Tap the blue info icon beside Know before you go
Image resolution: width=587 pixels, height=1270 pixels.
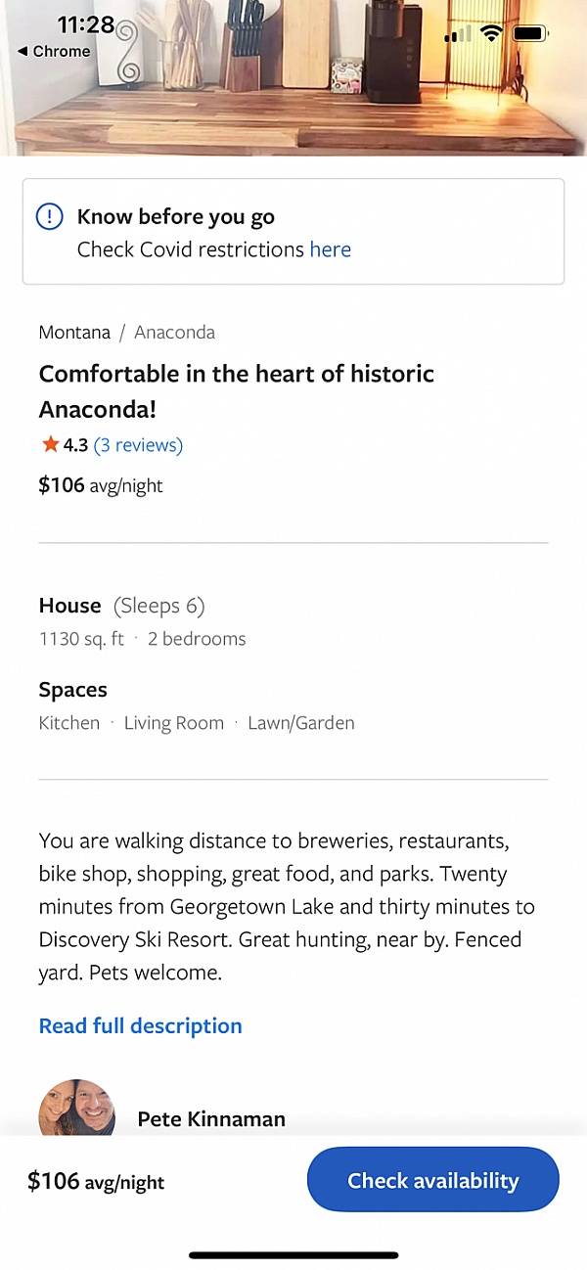50,216
